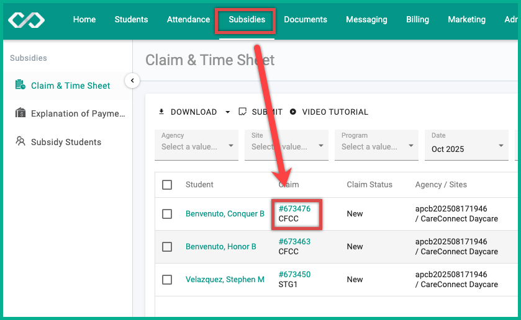
Task: Click the Video Tutorial play icon
Action: [292, 112]
